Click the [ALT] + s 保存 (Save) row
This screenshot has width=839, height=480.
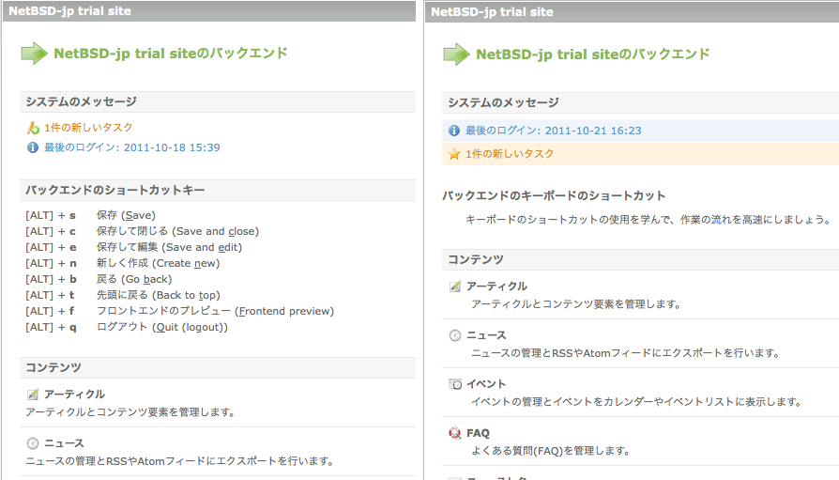(90, 215)
